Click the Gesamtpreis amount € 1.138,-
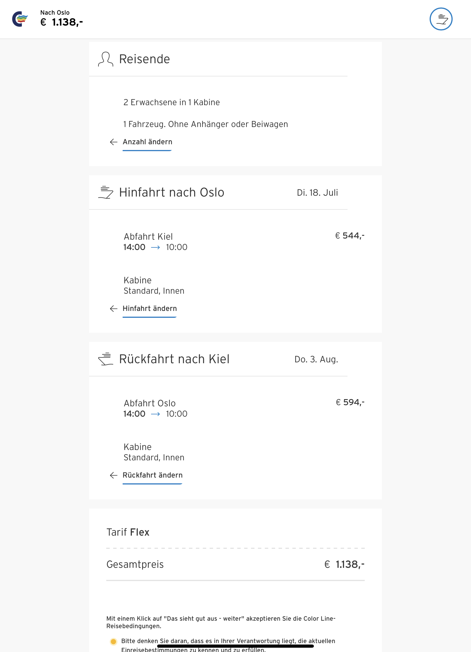Viewport: 471px width, 652px height. coord(344,564)
